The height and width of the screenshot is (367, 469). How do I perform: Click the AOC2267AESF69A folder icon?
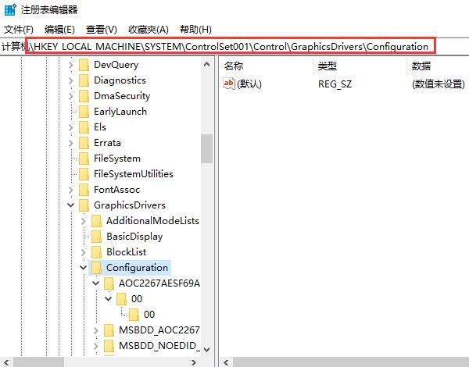click(x=109, y=283)
